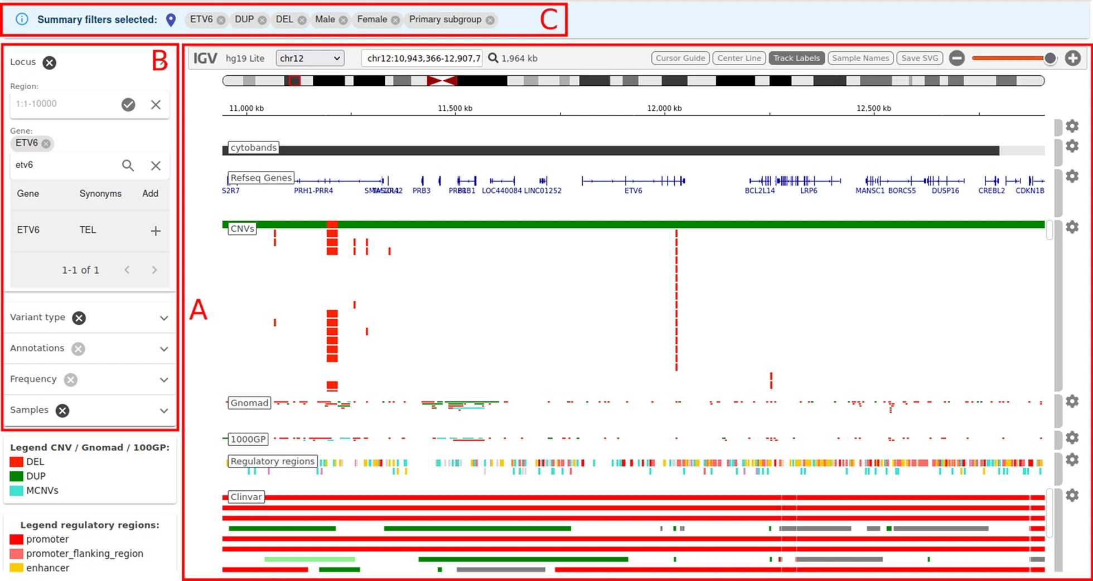The image size is (1093, 581).
Task: Click the IGV zoom out minus icon
Action: point(957,58)
